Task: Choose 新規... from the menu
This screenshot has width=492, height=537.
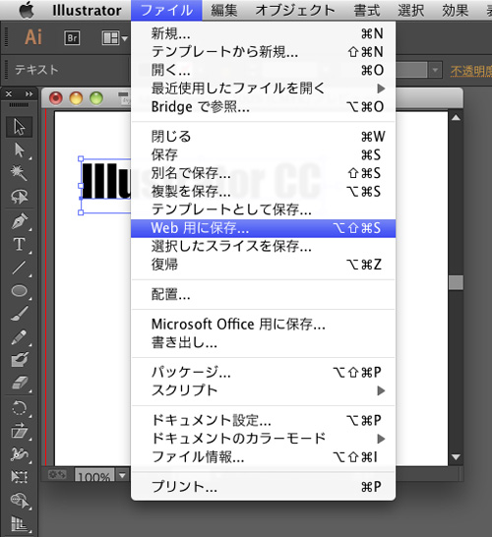Action: click(x=263, y=33)
